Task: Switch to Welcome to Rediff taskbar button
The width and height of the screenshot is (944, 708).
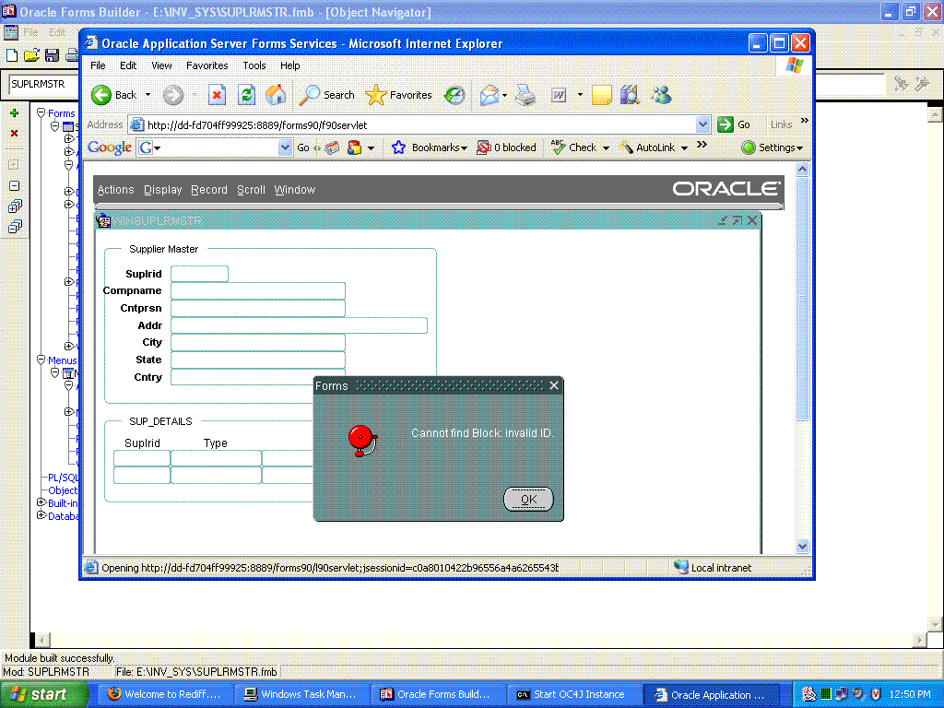Action: point(164,694)
